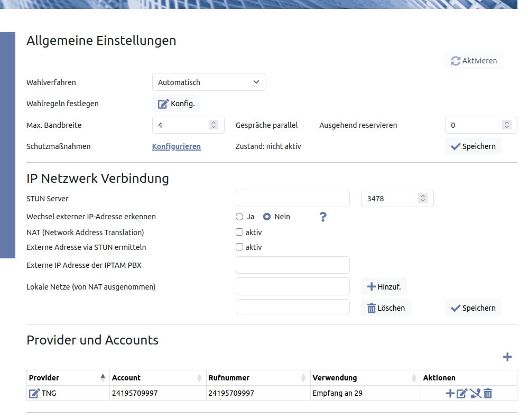Enable the NAT aktiv checkbox
Screen dimensions: 528x419
[239, 232]
